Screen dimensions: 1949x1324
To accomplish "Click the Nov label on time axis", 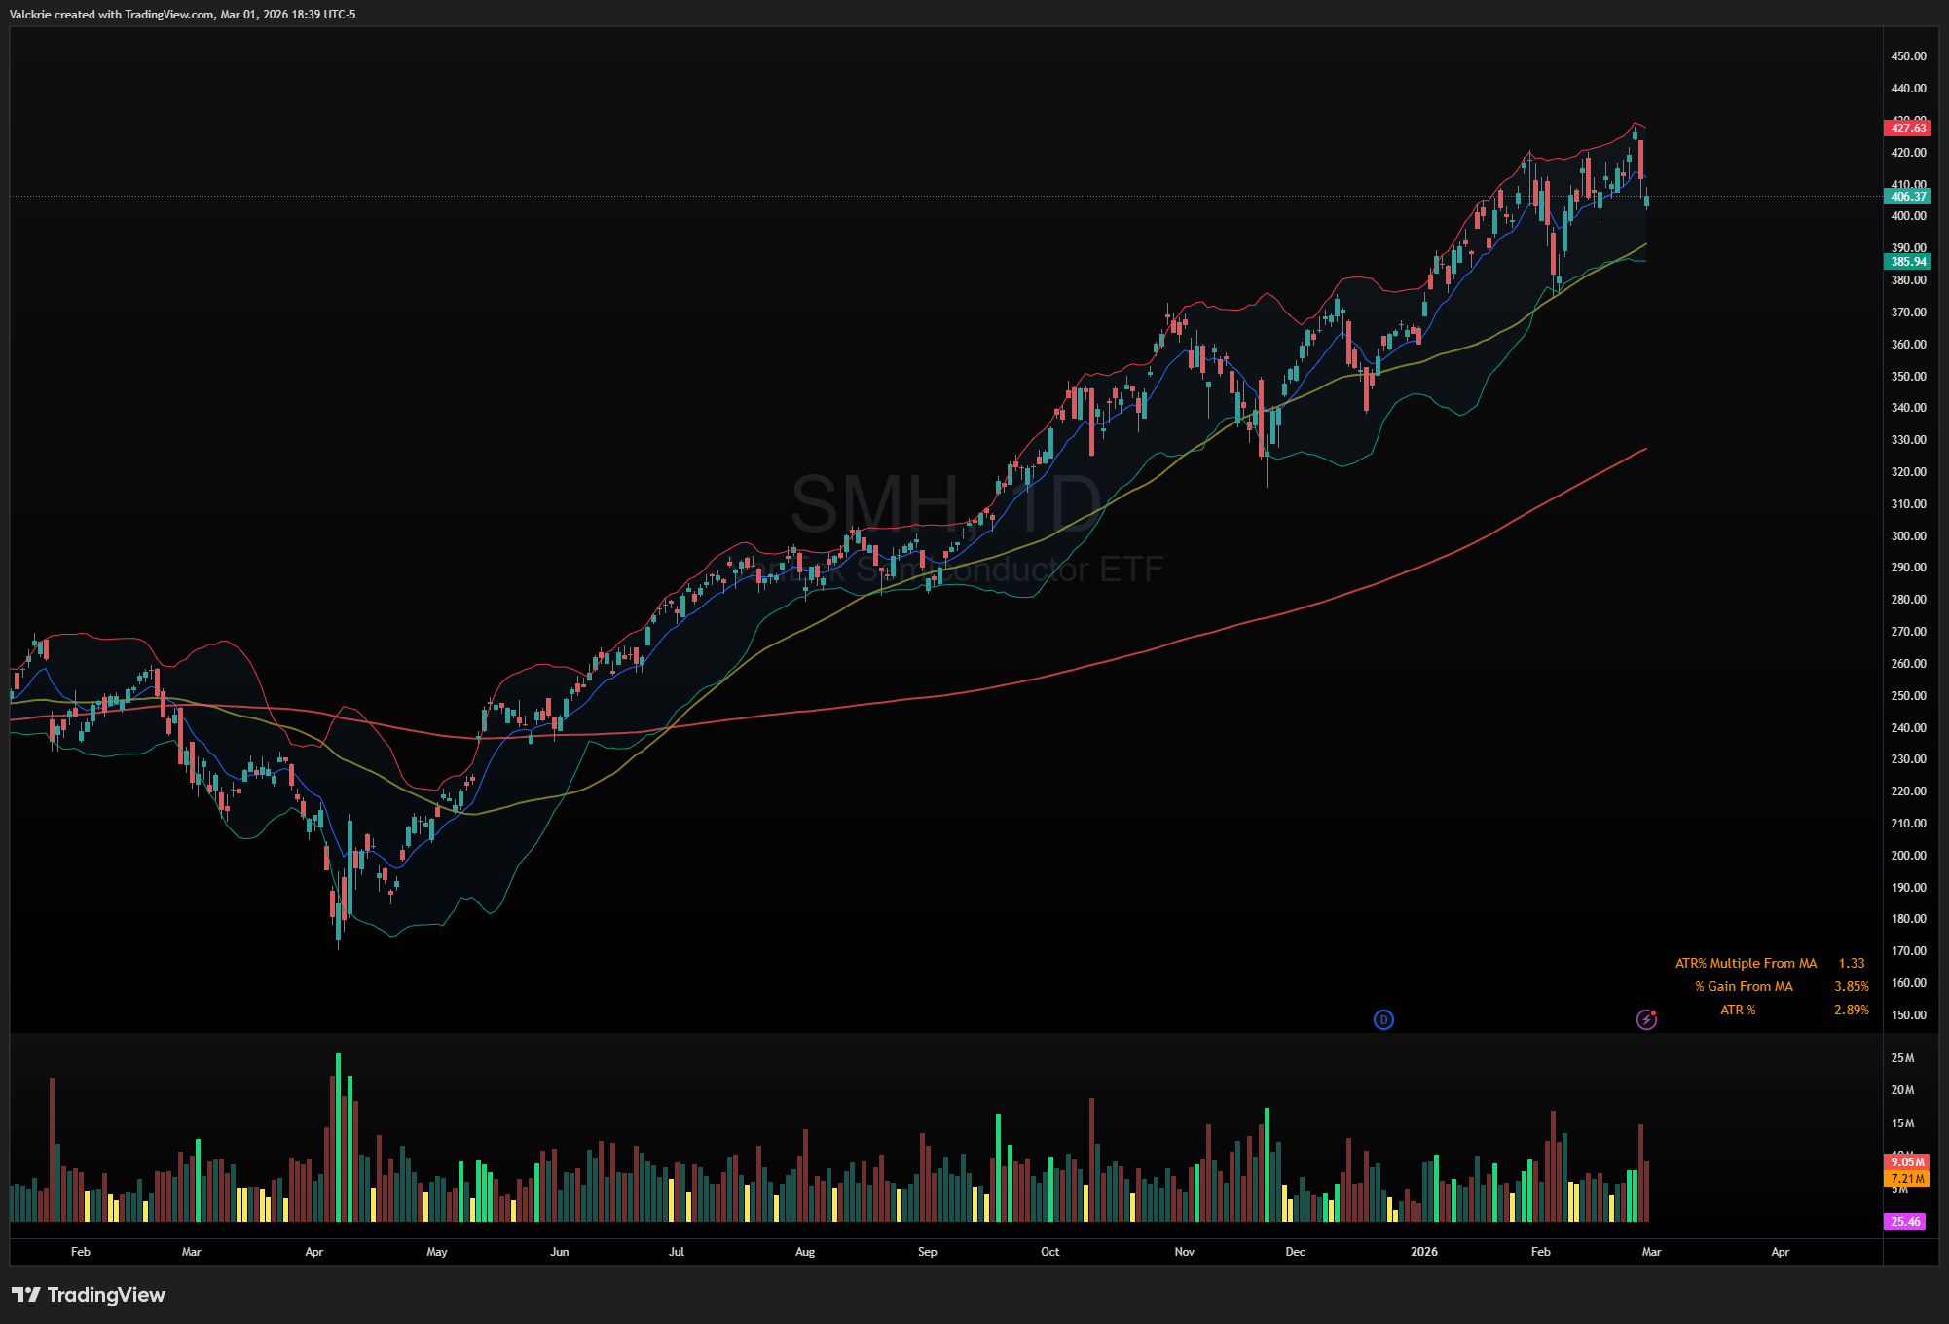I will coord(1184,1252).
